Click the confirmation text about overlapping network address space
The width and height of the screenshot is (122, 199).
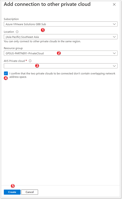coord(62,75)
